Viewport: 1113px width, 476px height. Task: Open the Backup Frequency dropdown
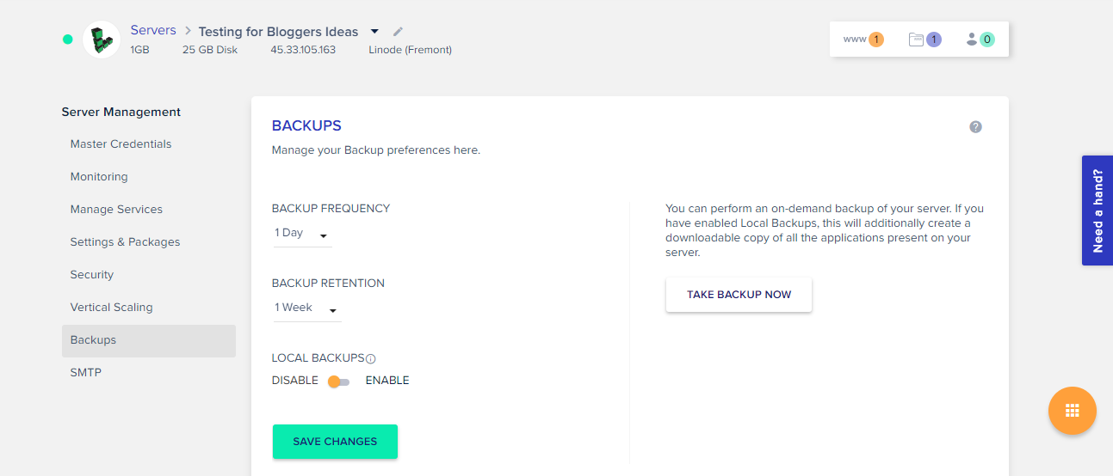click(x=302, y=234)
